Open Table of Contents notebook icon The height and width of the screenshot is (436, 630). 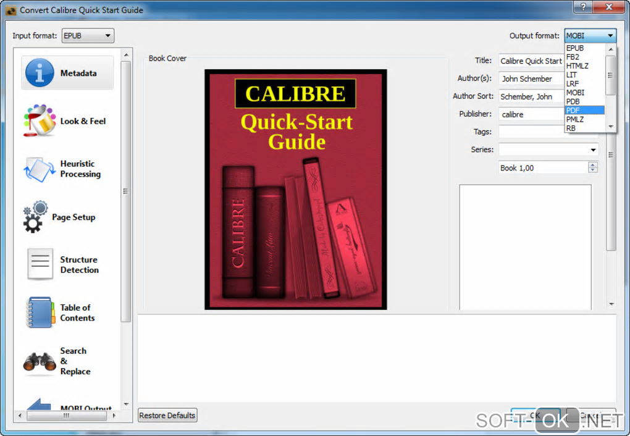point(40,312)
